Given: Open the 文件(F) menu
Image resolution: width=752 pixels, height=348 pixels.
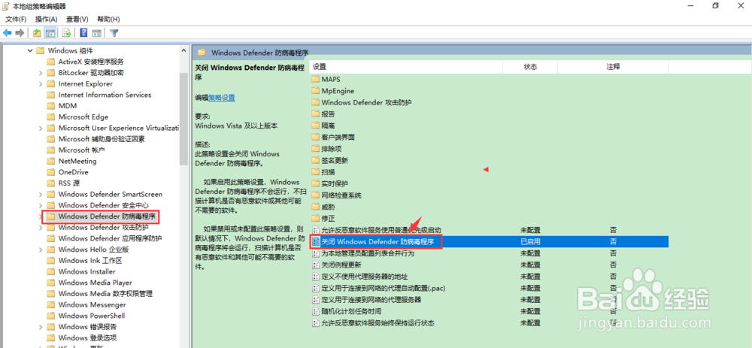Looking at the screenshot, I should [16, 20].
